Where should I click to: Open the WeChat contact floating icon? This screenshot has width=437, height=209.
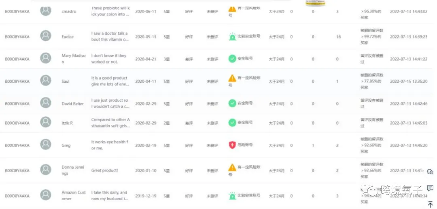430,172
